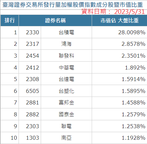This screenshot has height=144, width=147.
Task: Click stock code cell 2303
Action: [30, 126]
